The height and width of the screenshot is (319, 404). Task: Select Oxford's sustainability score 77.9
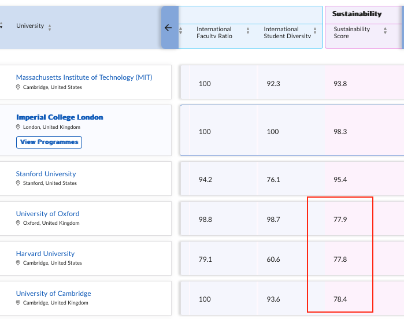340,220
